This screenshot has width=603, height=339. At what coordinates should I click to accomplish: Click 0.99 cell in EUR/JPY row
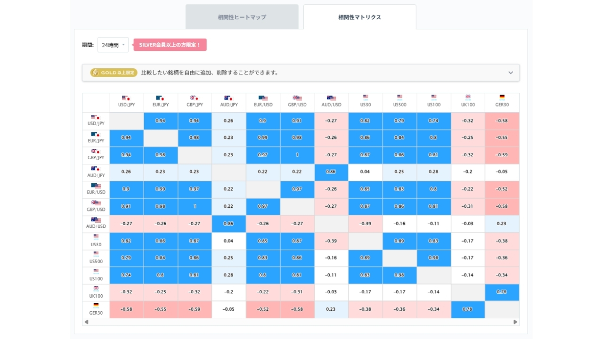pos(263,138)
